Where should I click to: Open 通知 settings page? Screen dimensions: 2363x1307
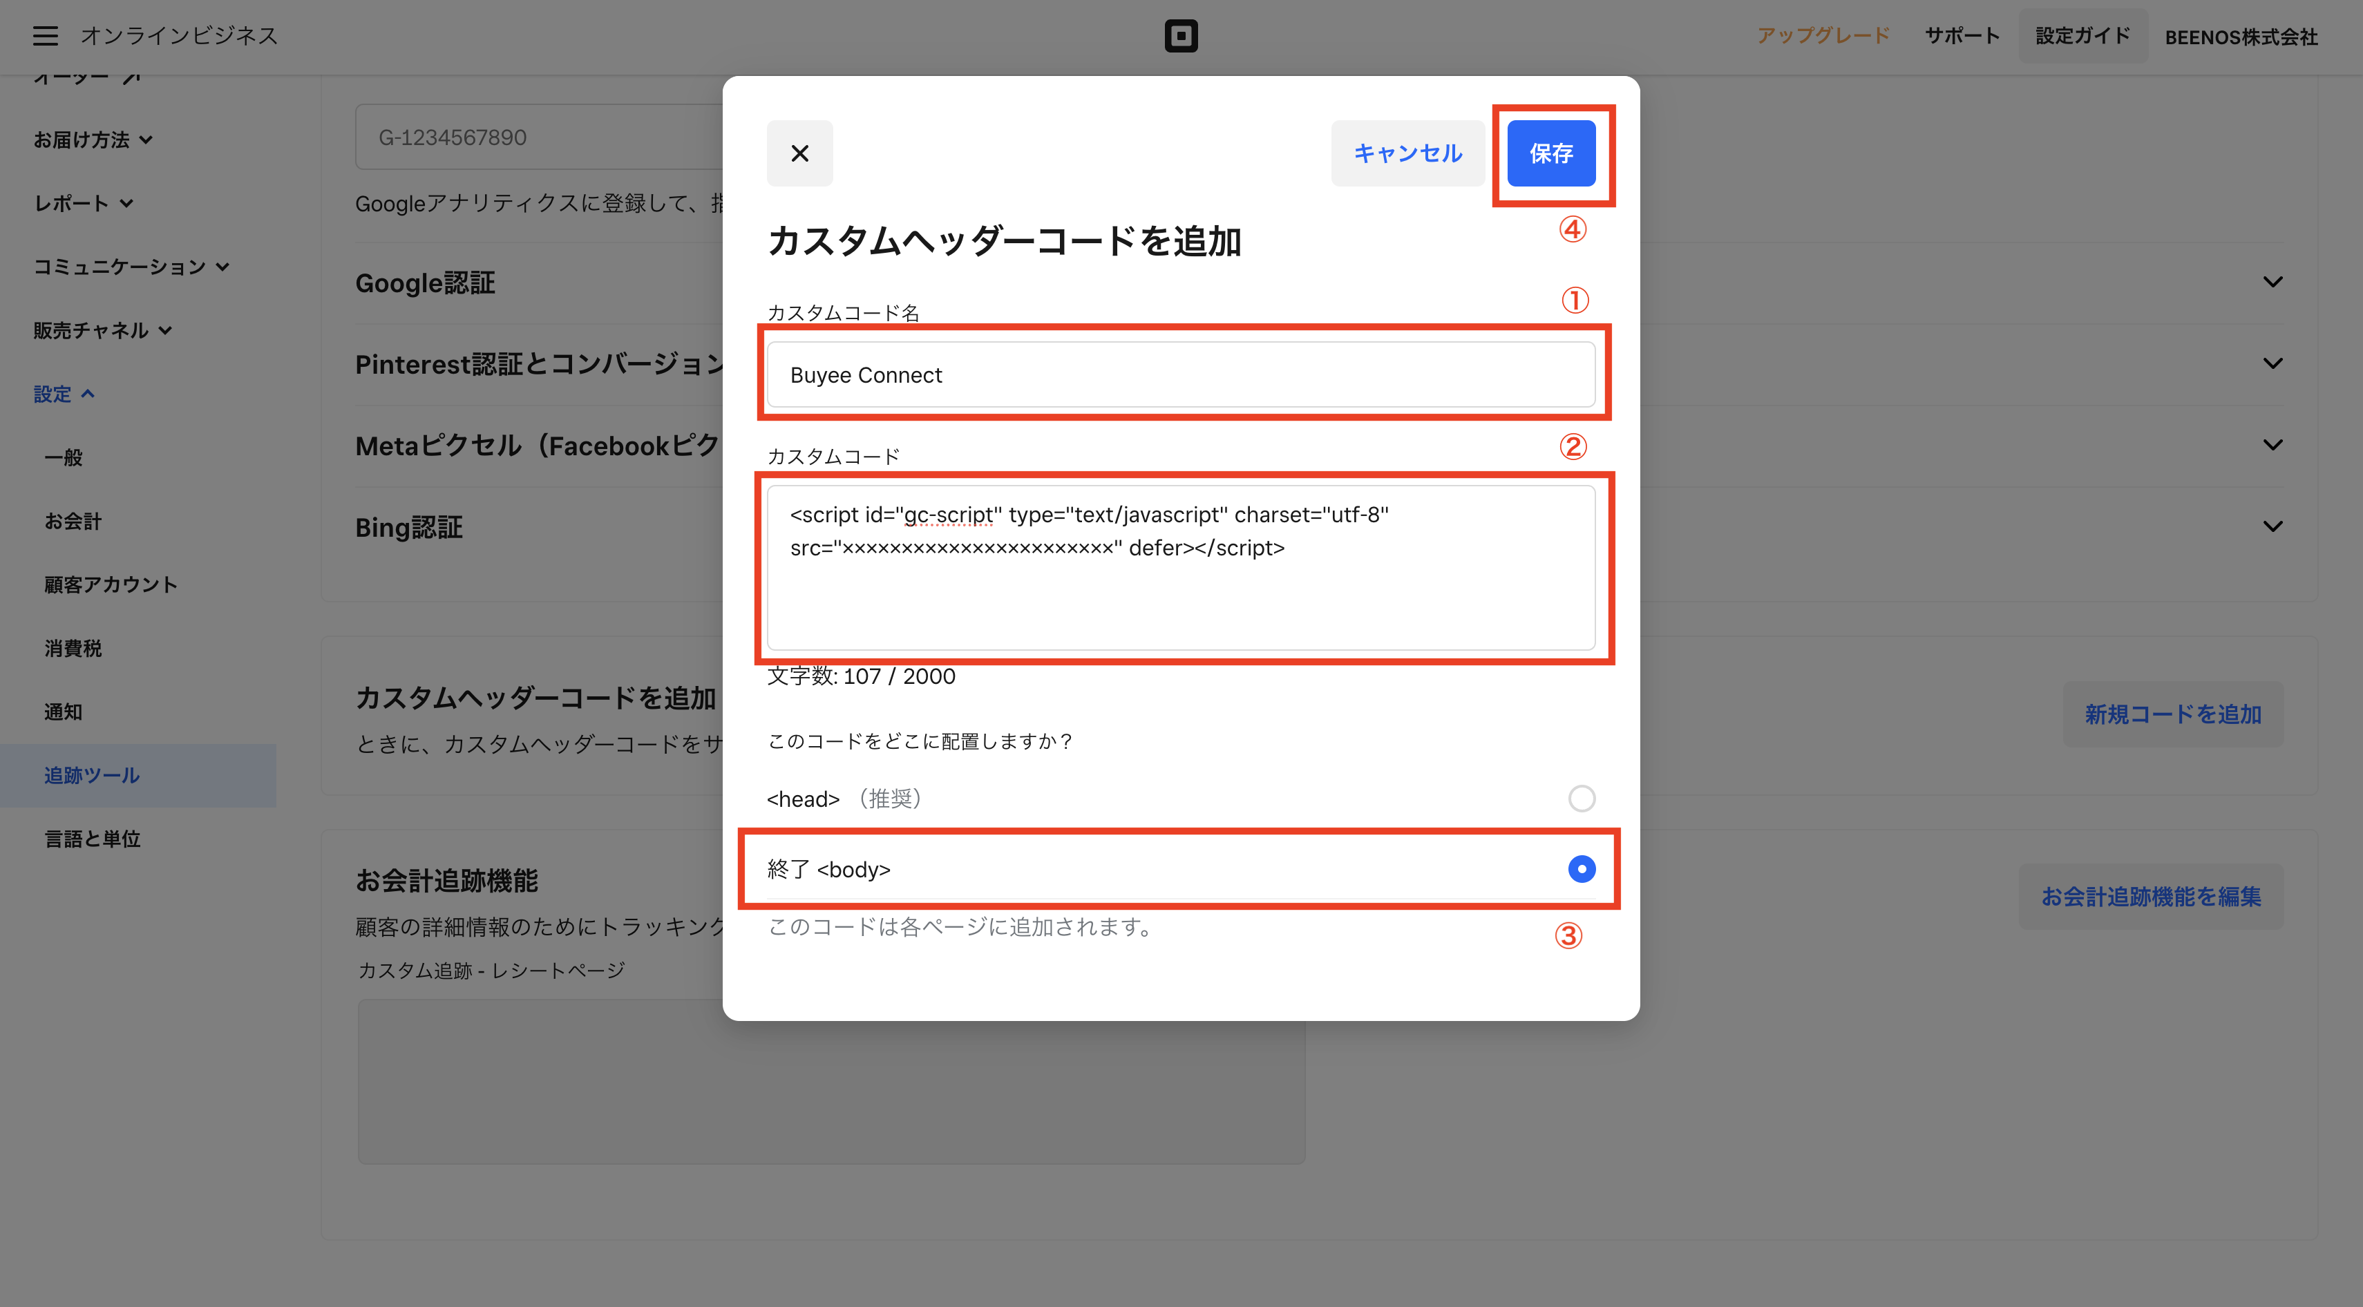64,711
